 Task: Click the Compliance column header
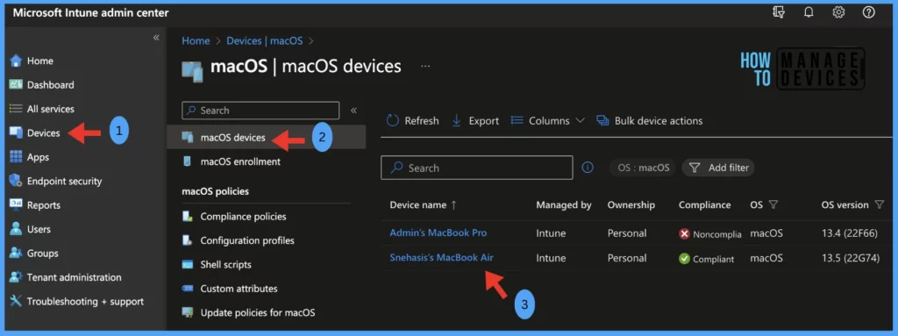704,204
